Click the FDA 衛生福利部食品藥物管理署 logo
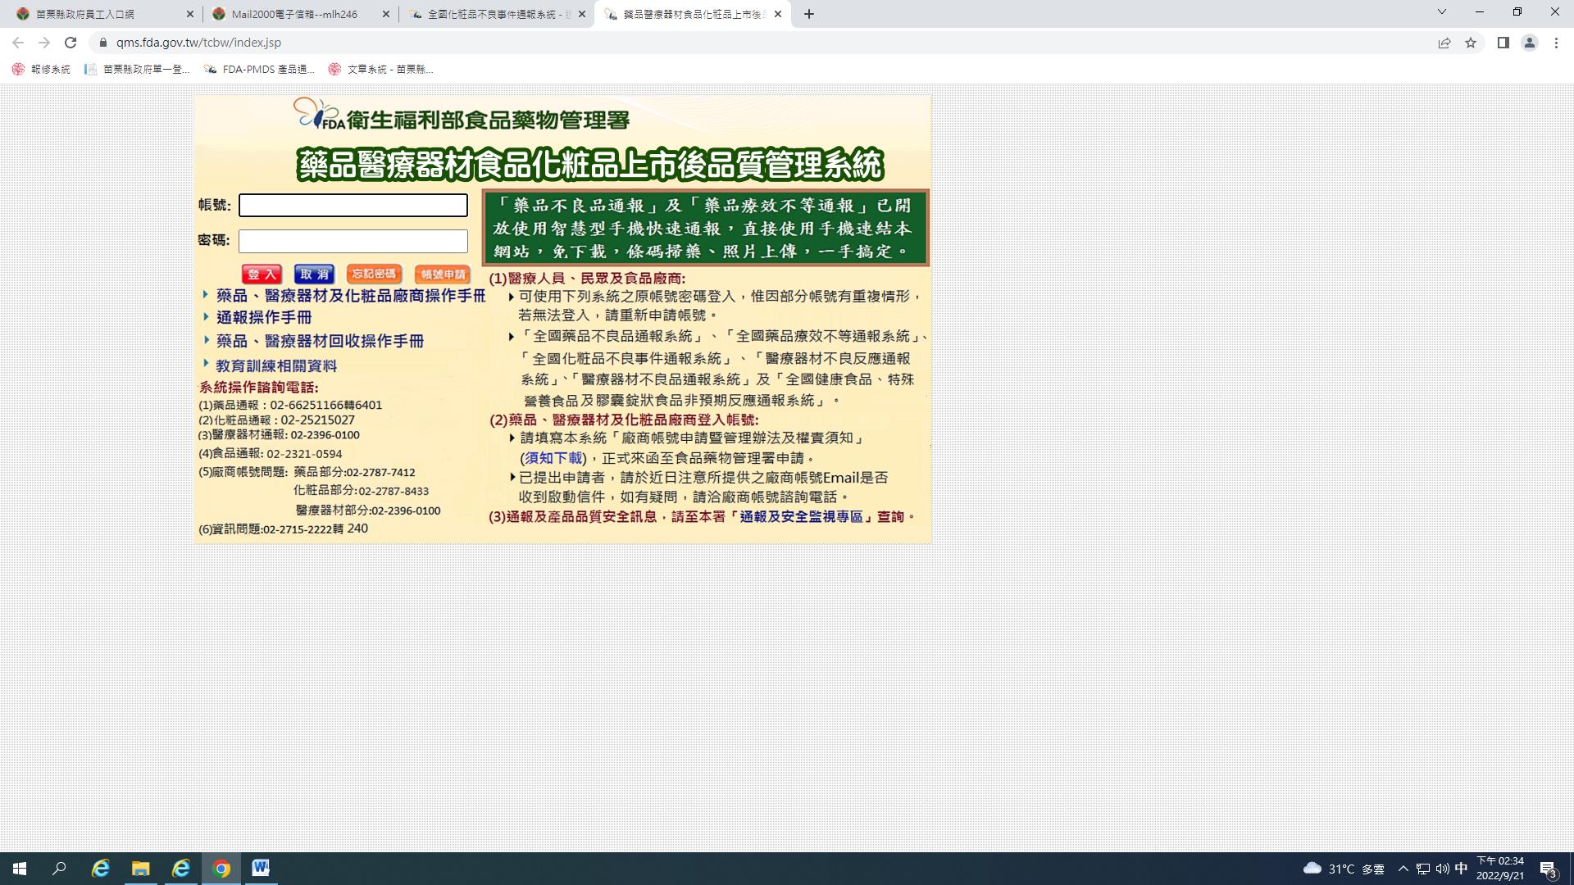Screen dimensions: 1574x885 coord(462,116)
